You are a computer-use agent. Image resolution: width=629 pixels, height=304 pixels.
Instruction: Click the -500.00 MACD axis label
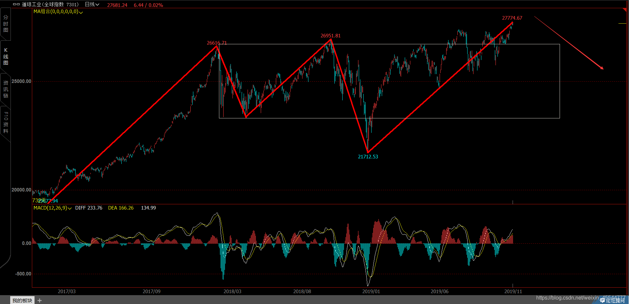pos(23,274)
